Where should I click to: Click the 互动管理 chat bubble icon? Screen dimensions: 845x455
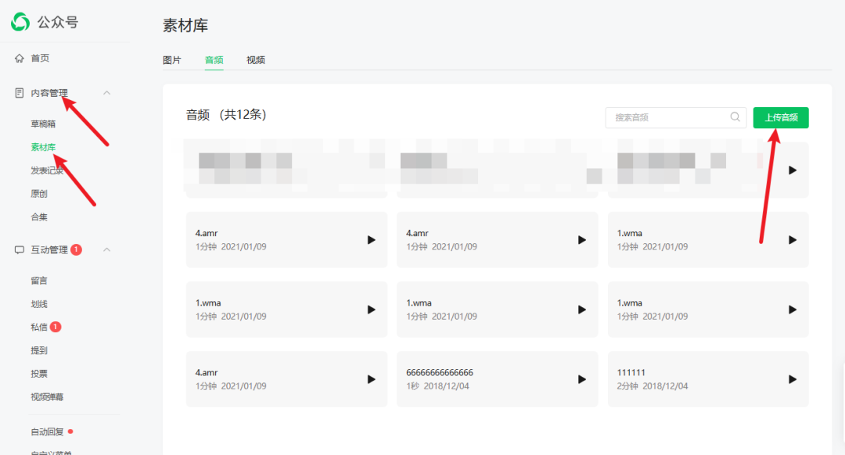pos(20,250)
